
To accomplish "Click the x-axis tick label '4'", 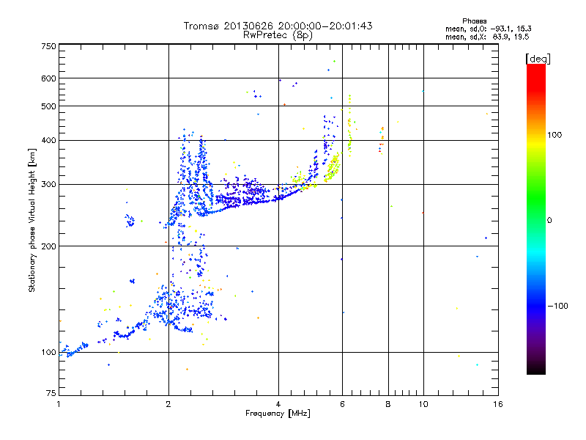I will (x=278, y=404).
